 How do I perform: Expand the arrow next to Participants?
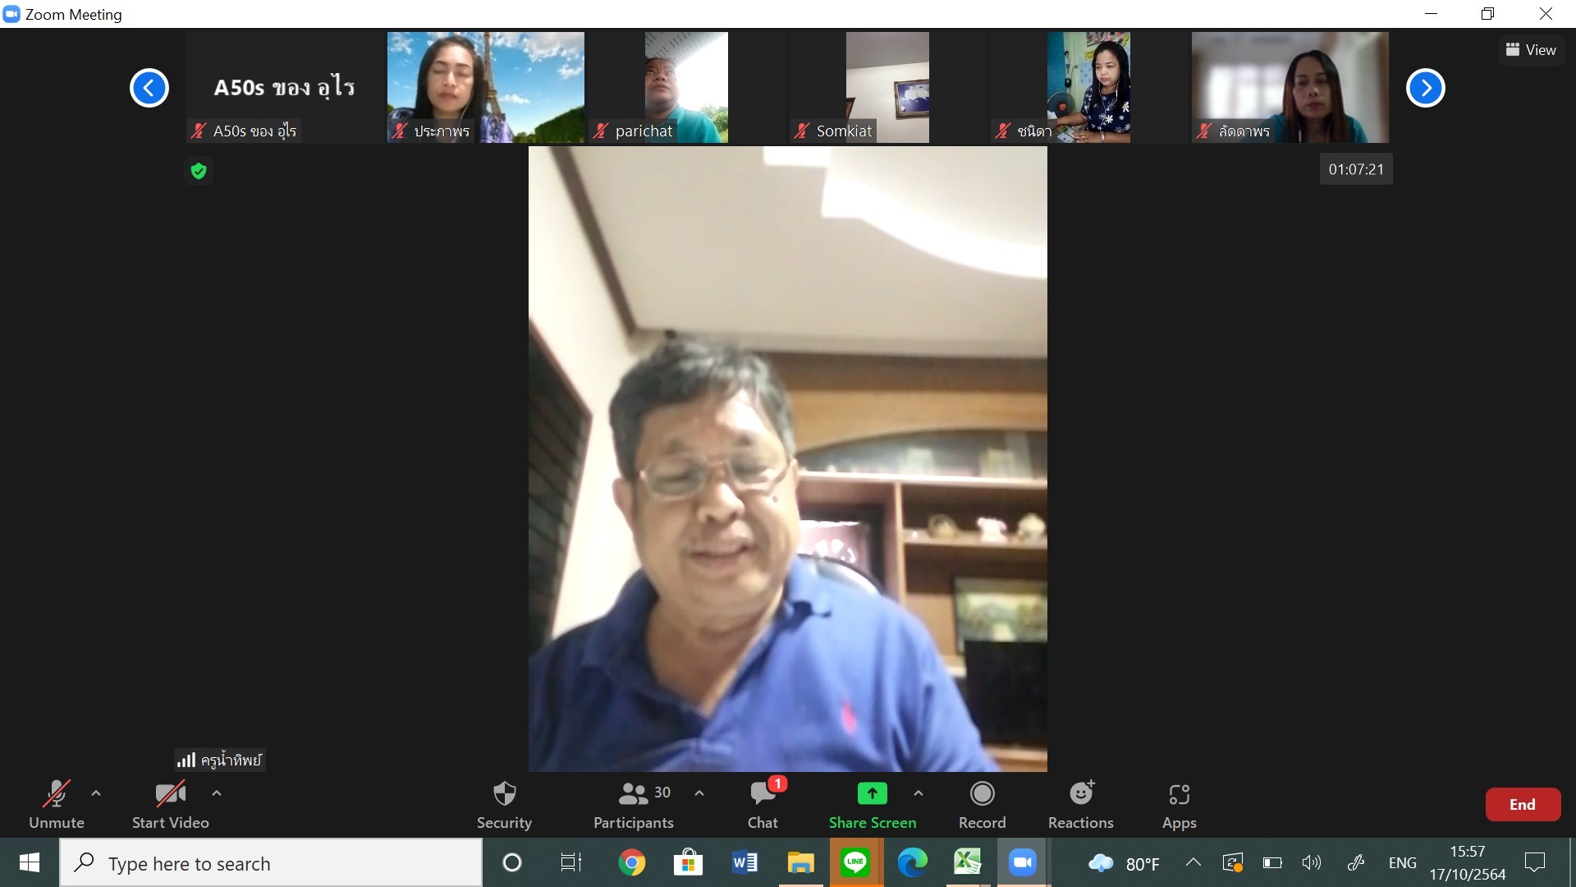coord(699,793)
